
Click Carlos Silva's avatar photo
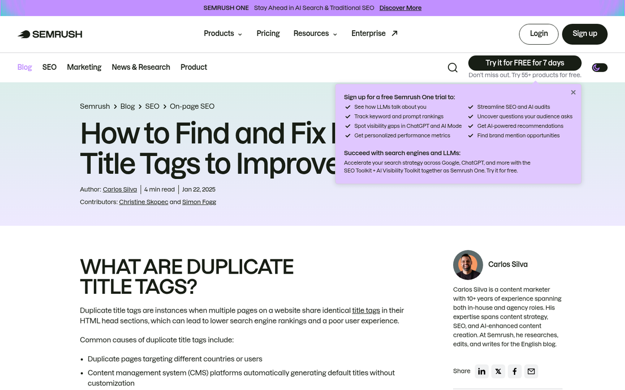[468, 265]
